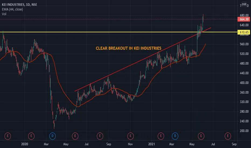Click the earnings marker near June 2020
The height and width of the screenshot is (148, 251).
(75, 136)
